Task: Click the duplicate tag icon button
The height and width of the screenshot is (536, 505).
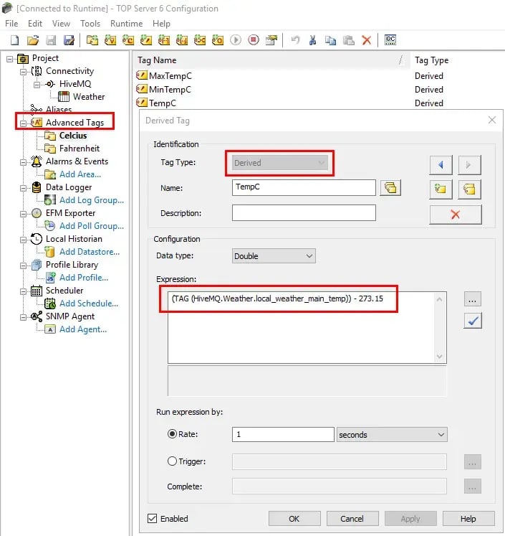Action: tap(469, 189)
